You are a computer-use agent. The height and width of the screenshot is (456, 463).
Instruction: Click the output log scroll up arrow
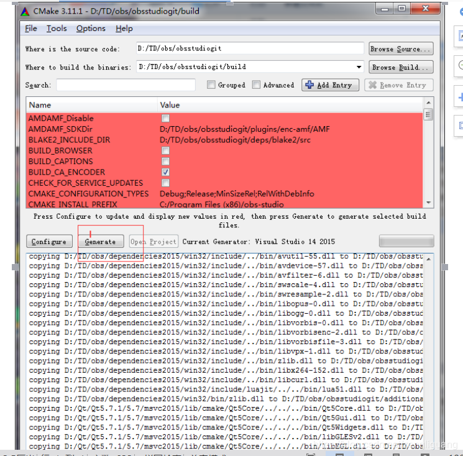pyautogui.click(x=428, y=259)
